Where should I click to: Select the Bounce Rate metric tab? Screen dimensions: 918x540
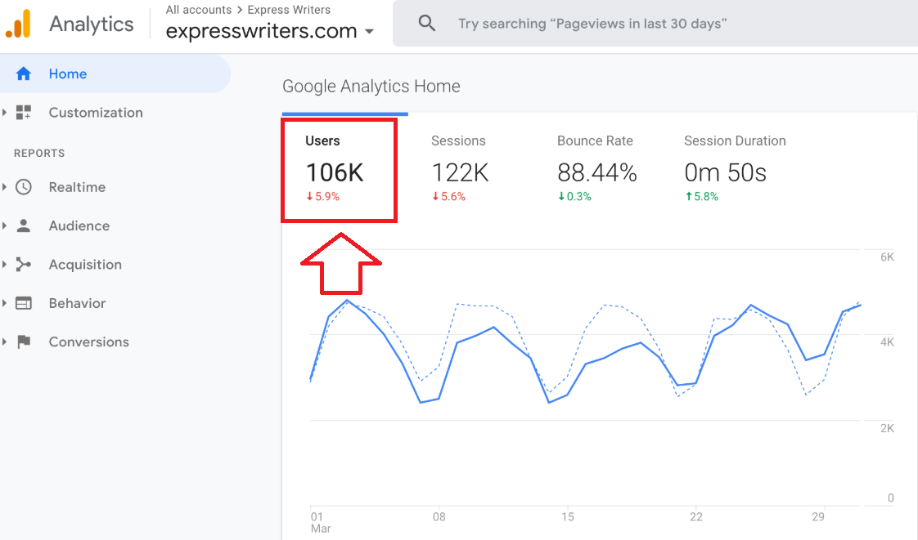[596, 169]
